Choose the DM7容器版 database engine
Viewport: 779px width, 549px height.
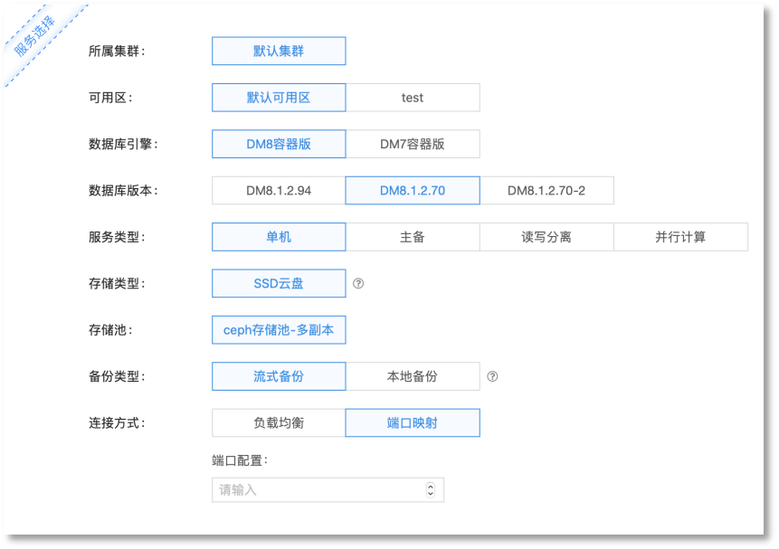pos(413,144)
